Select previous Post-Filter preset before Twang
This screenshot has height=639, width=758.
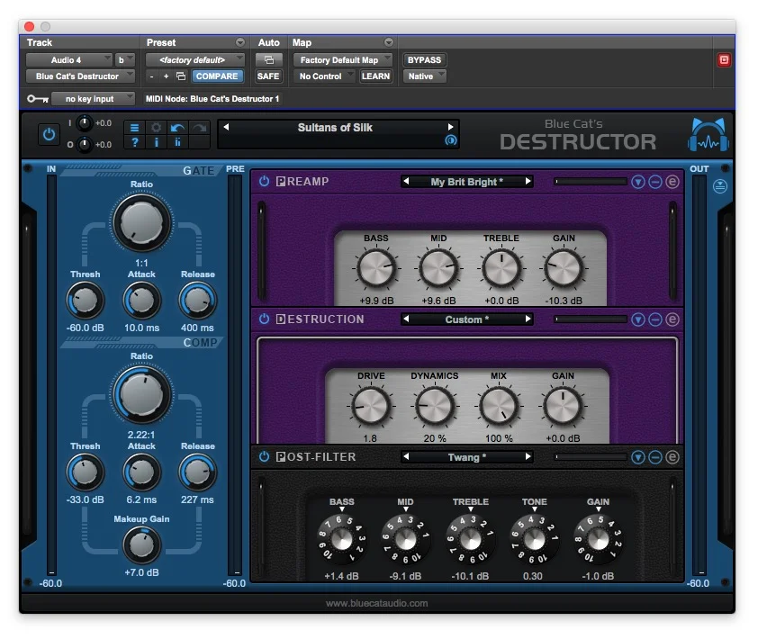pyautogui.click(x=406, y=457)
